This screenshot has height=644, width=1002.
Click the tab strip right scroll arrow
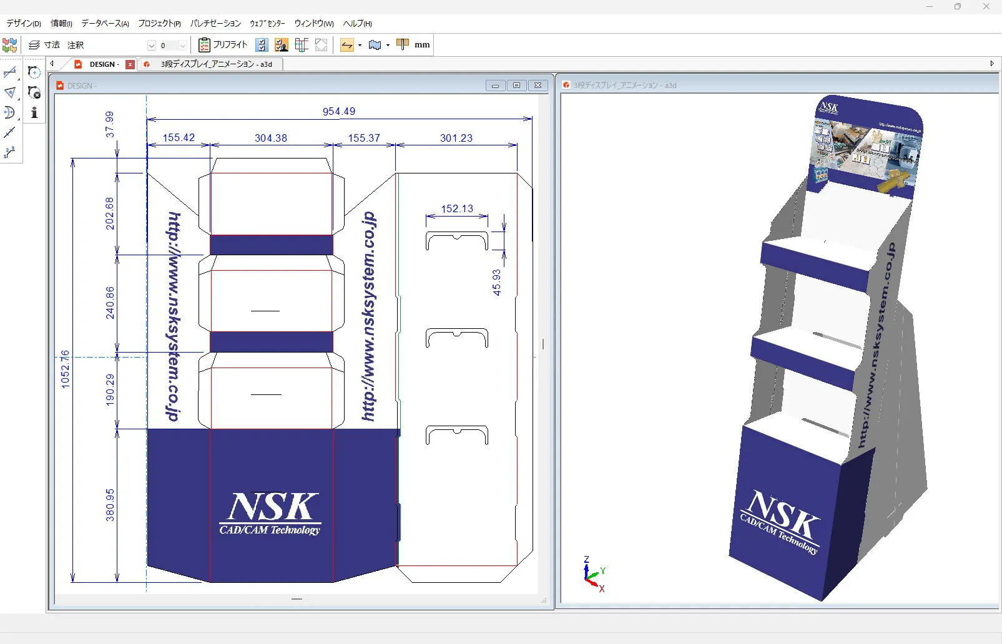[992, 64]
